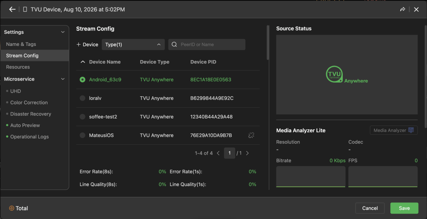The image size is (427, 219).
Task: Open the Type(1) dropdown
Action: (133, 44)
